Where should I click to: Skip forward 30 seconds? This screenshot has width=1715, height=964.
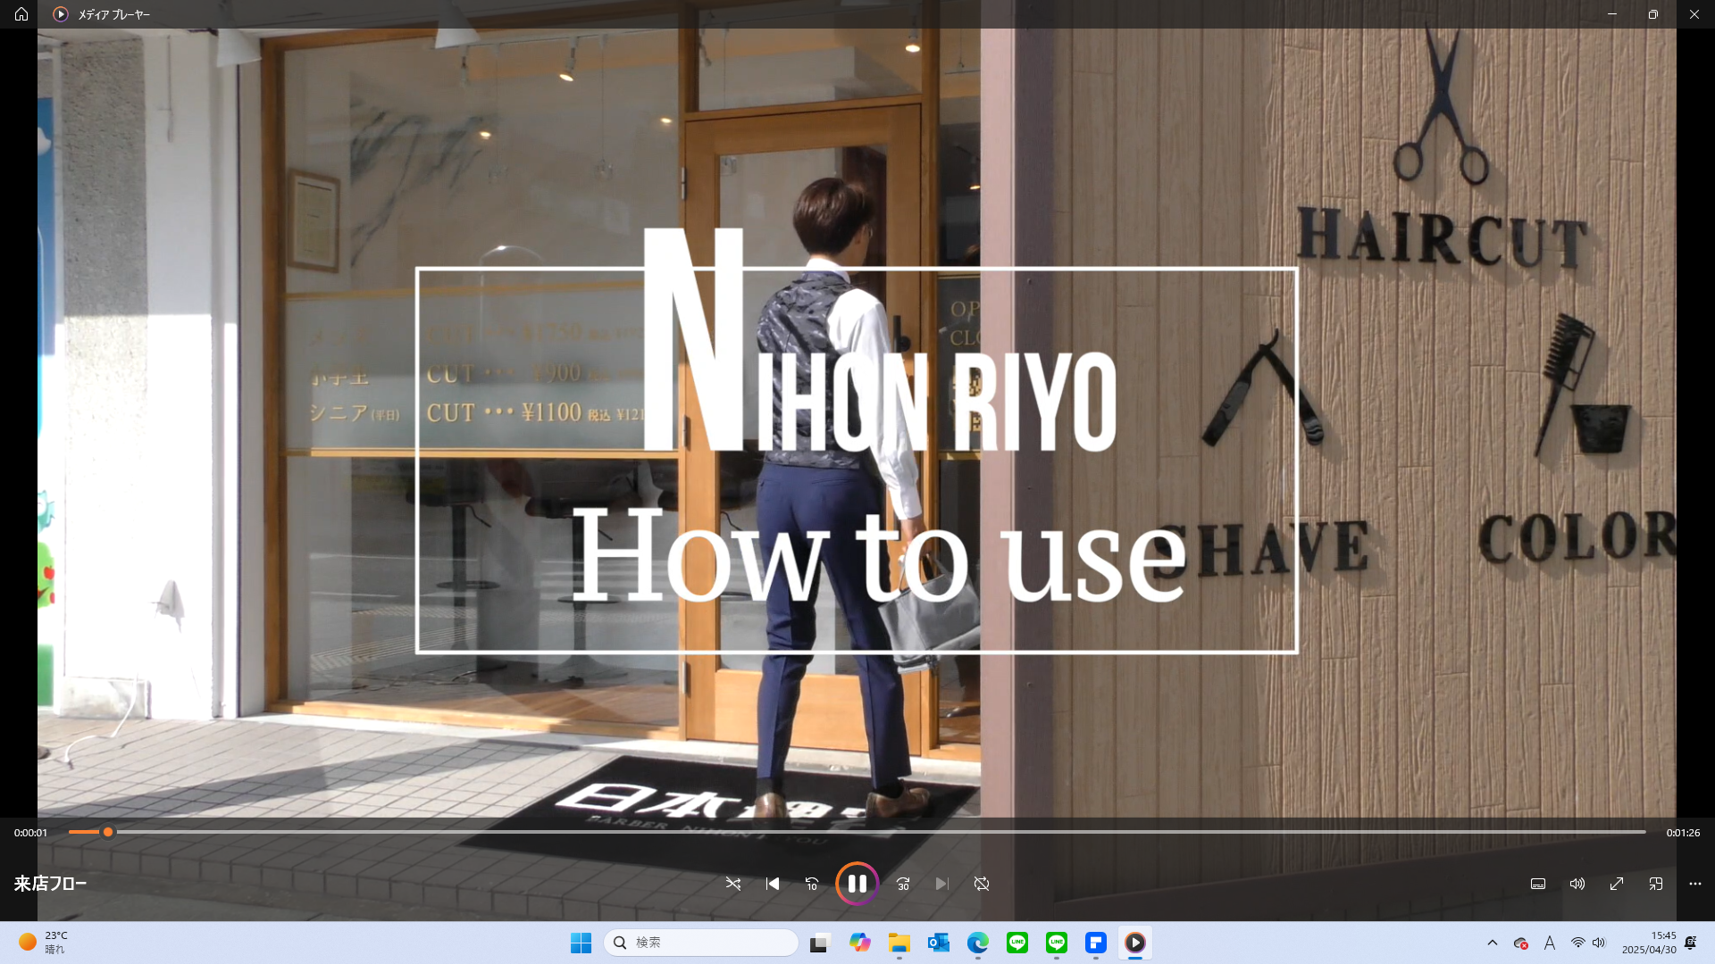903,884
